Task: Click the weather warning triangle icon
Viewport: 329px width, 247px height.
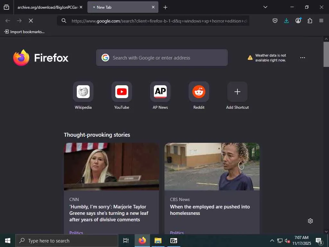Action: coord(250,58)
